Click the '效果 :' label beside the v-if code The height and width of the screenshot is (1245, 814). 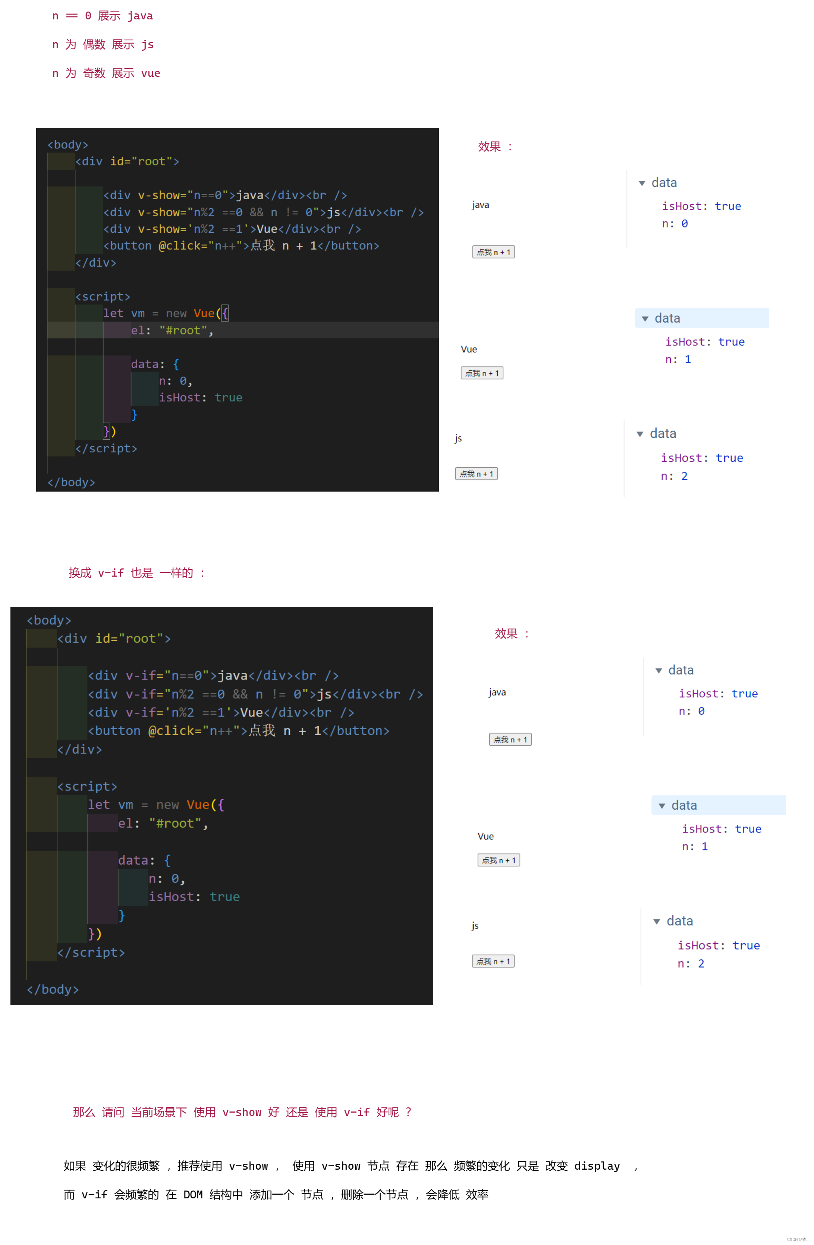512,633
